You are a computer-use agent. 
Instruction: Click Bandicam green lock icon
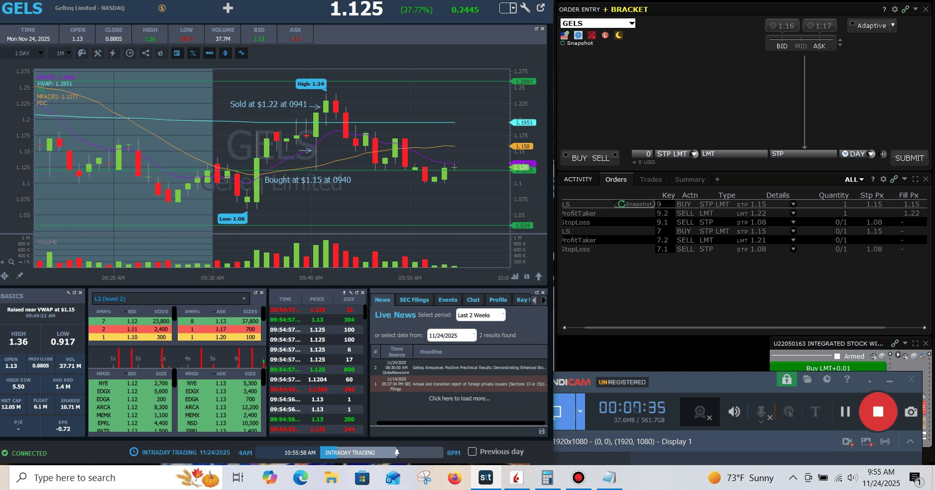coord(787,379)
